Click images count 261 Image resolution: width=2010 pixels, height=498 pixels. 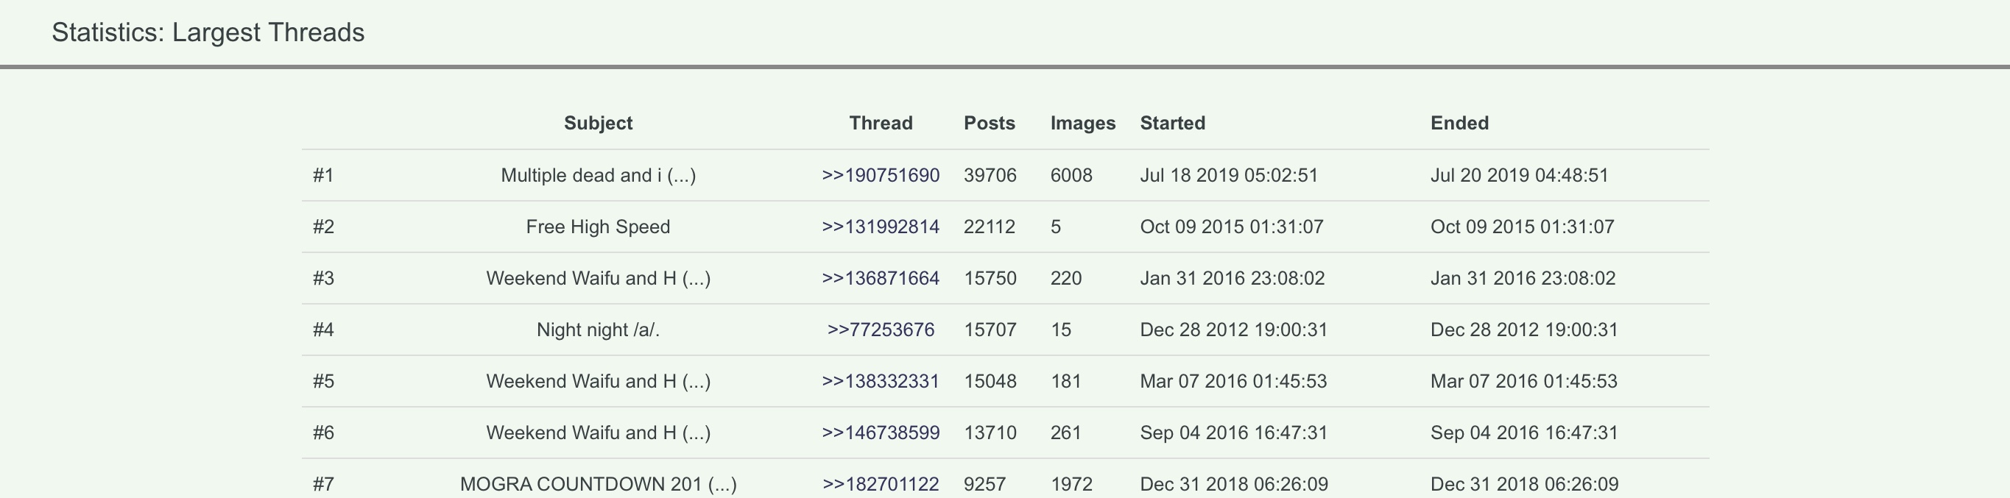(x=1066, y=433)
